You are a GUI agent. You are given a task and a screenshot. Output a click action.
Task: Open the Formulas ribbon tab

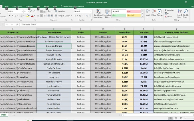[x=29, y=7]
